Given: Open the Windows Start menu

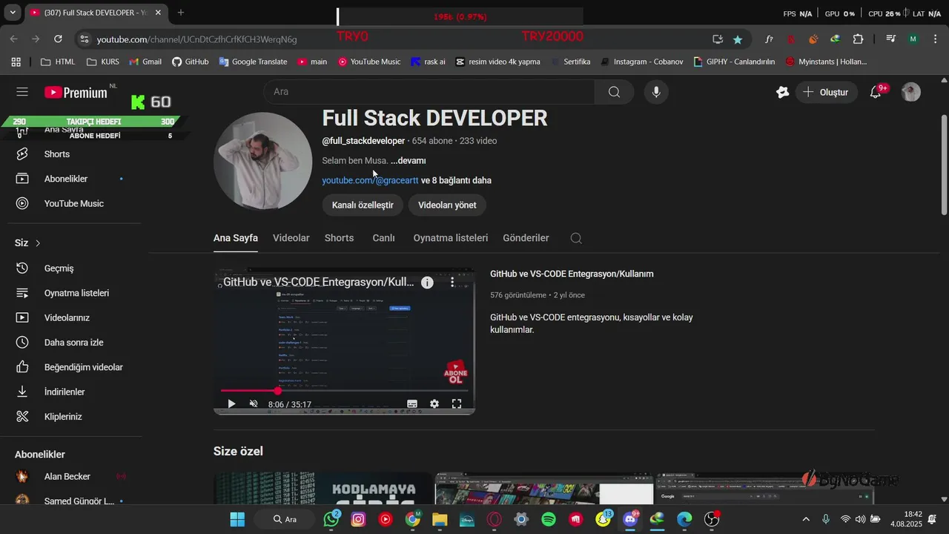Looking at the screenshot, I should click(x=237, y=519).
